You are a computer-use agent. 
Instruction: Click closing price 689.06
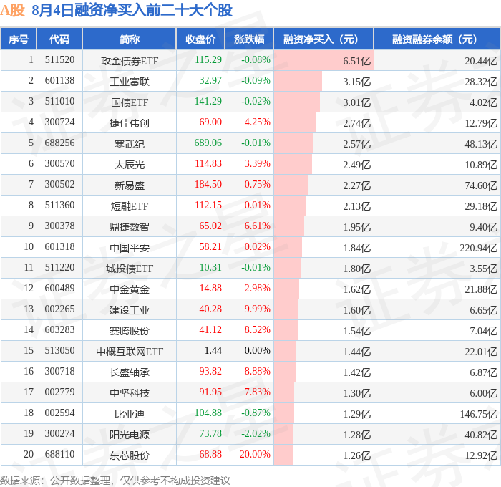coord(208,143)
